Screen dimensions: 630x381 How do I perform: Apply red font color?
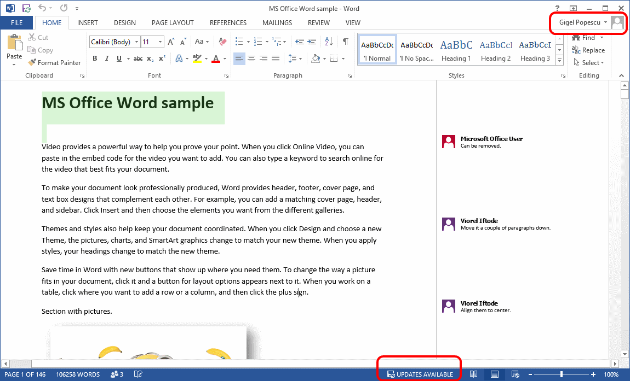point(216,58)
